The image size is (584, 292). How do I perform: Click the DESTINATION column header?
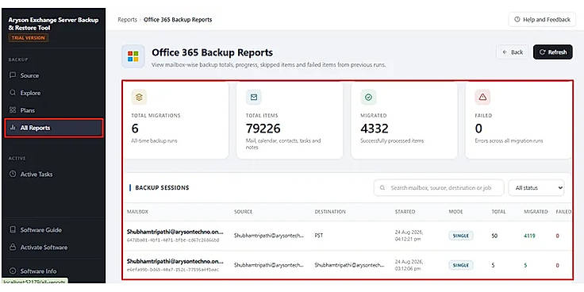[330, 212]
